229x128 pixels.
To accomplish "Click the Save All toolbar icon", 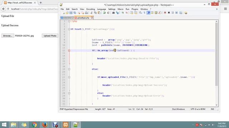I will (75, 13).
